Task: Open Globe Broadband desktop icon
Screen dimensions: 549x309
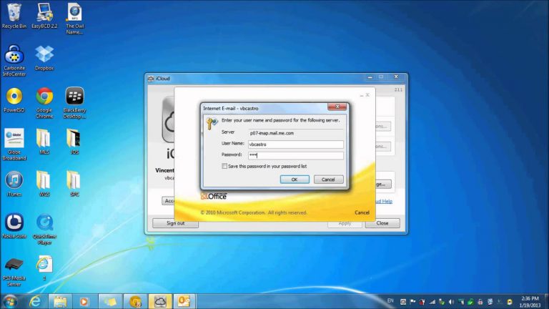Action: click(14, 144)
